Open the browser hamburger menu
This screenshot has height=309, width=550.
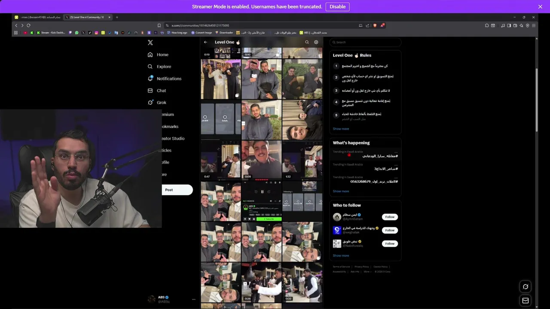coord(534,25)
